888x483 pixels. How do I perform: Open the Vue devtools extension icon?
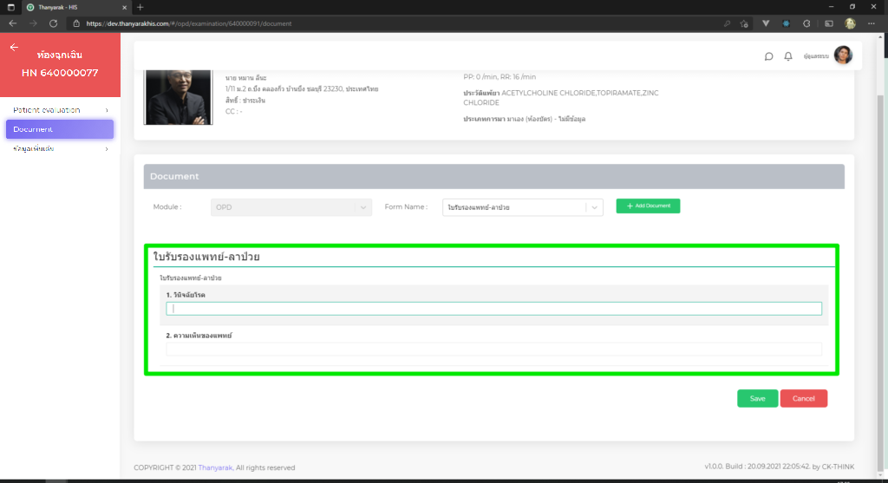(x=766, y=23)
